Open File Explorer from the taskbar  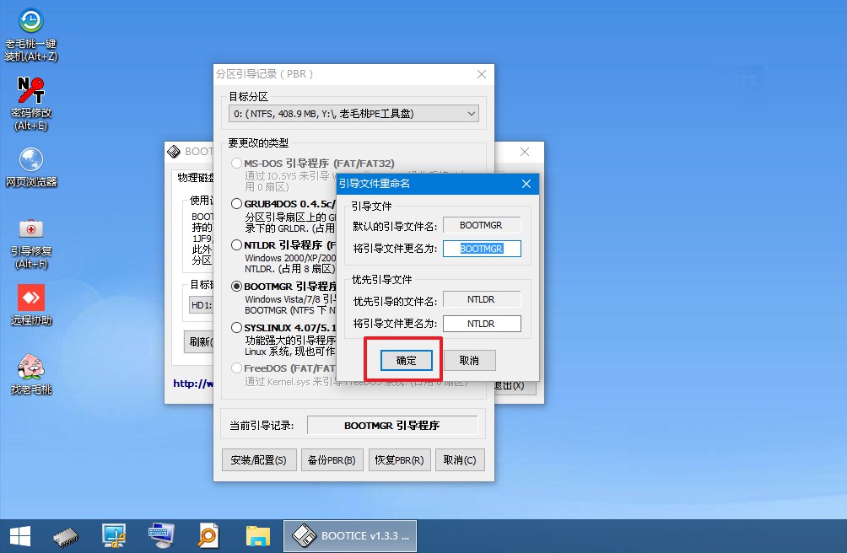pos(257,536)
